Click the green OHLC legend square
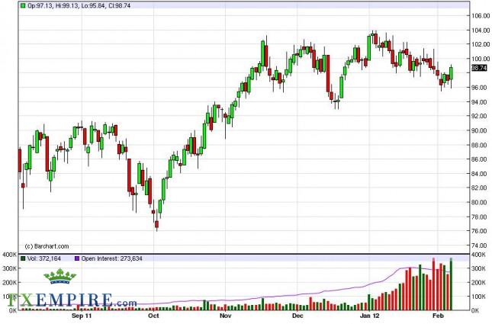The width and height of the screenshot is (492, 324). point(23,5)
